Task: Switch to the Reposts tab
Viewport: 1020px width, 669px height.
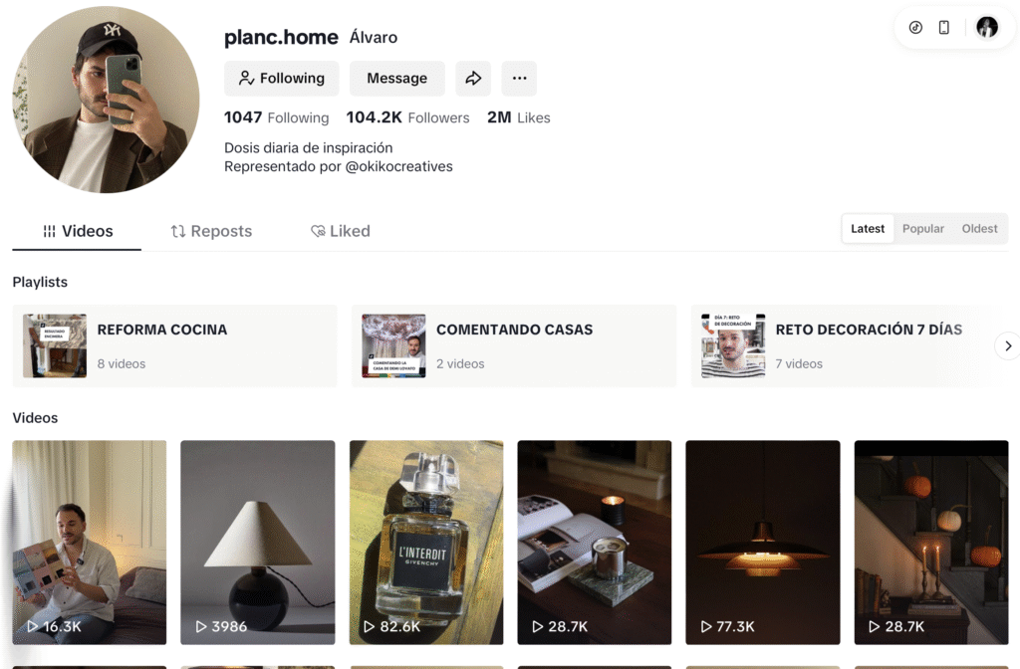Action: [211, 231]
